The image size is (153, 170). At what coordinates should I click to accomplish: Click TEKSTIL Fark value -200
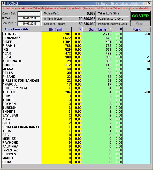[x=147, y=92]
